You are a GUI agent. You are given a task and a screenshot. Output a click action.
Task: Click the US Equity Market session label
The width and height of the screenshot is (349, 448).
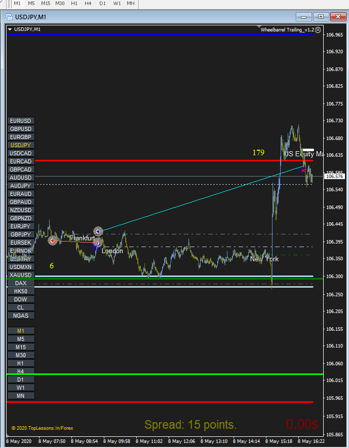point(303,154)
